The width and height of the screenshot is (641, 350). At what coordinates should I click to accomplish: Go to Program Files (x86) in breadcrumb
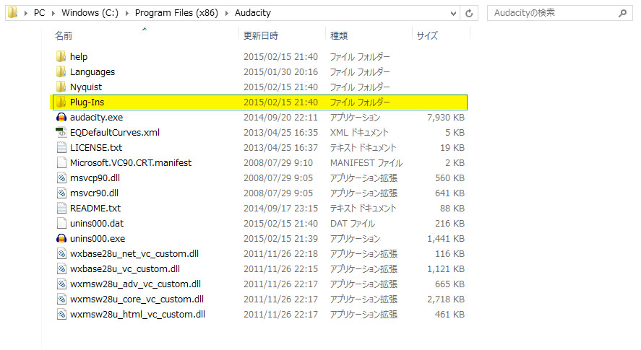pos(176,13)
